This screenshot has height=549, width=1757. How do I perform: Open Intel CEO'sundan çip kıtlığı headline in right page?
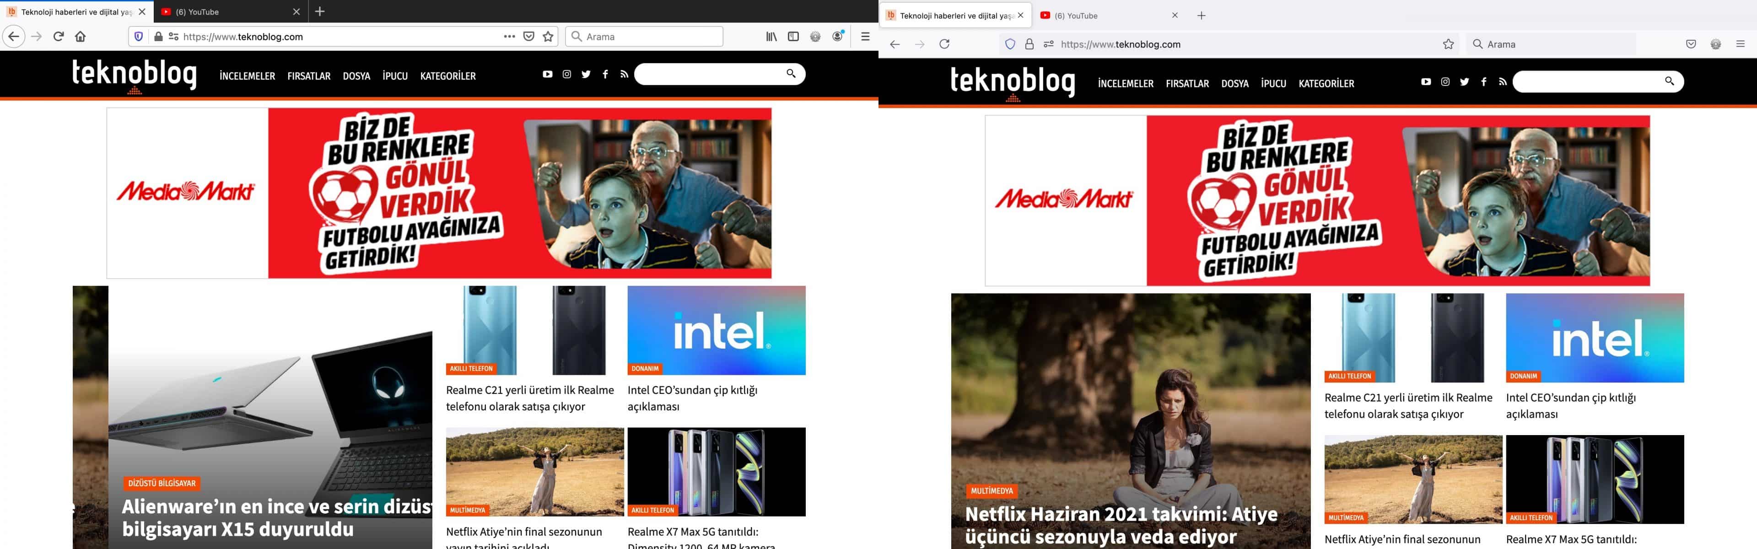(1571, 406)
